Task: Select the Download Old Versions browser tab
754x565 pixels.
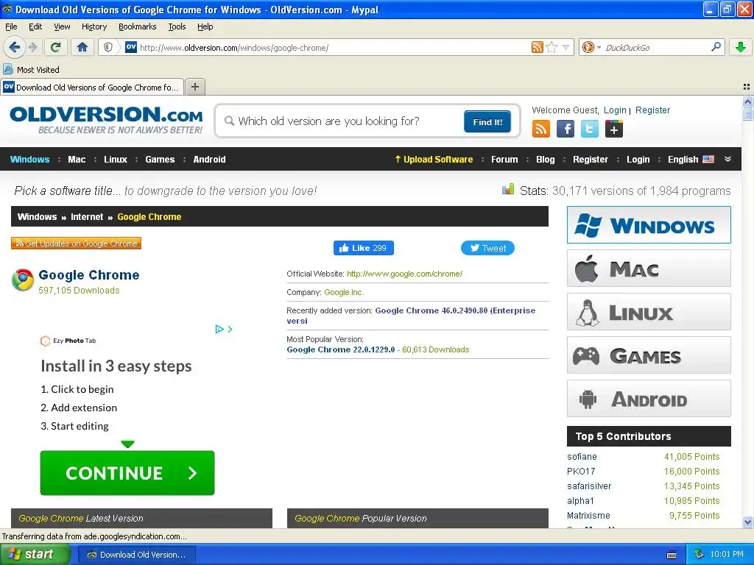Action: [x=92, y=87]
